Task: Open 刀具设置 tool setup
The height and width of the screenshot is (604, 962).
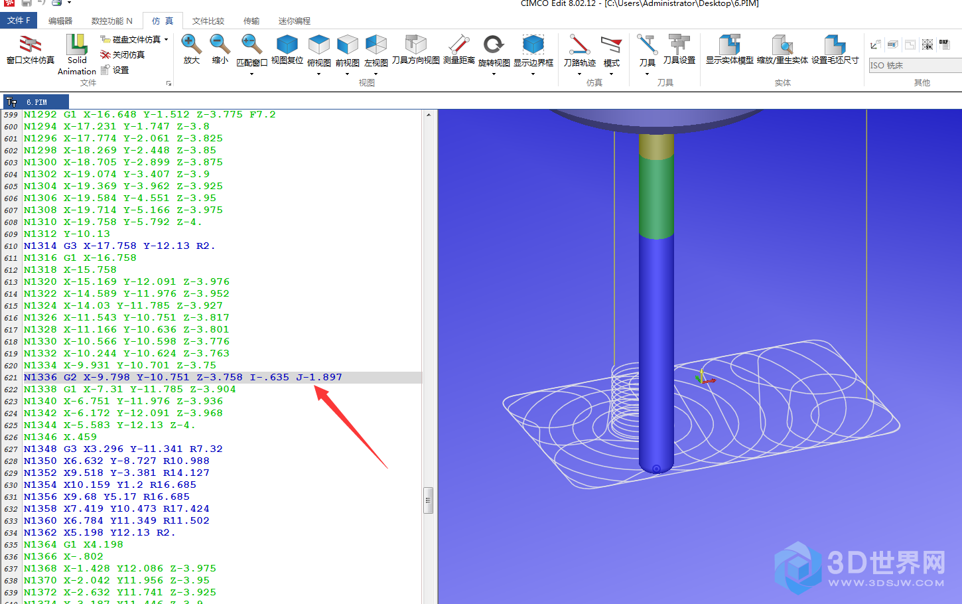Action: pyautogui.click(x=679, y=49)
